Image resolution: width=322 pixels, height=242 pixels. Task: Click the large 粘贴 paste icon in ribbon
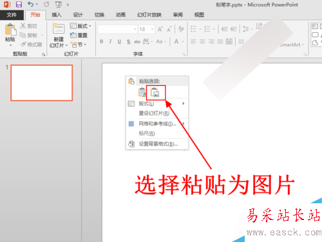pyautogui.click(x=10, y=30)
